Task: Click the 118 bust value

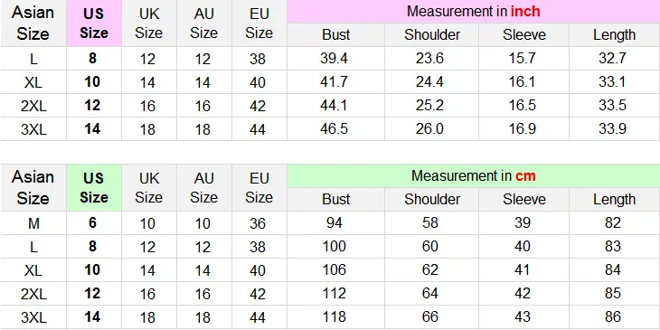Action: 334,317
